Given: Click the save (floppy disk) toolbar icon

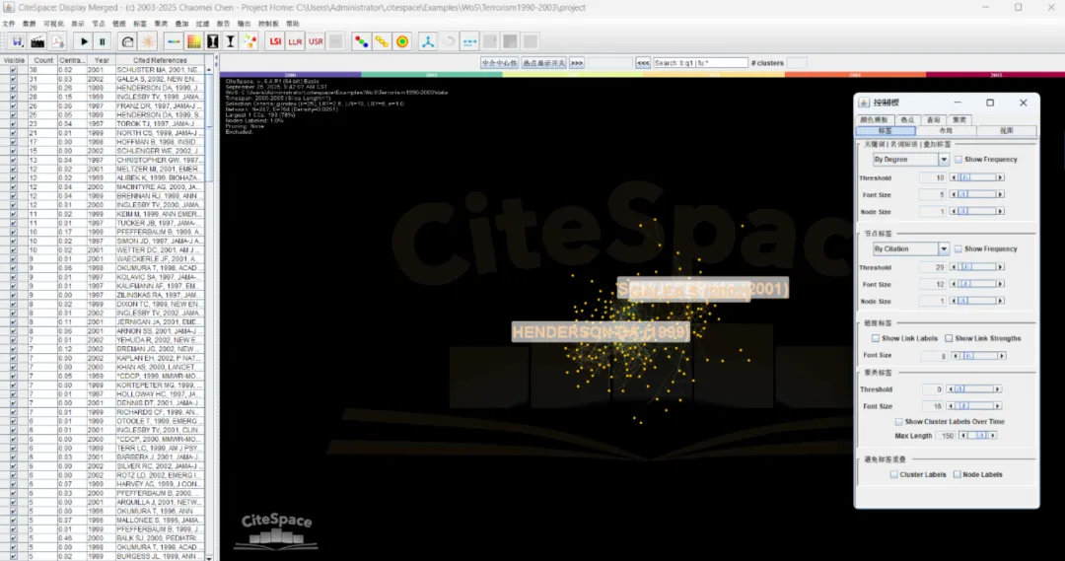Looking at the screenshot, I should click(x=17, y=41).
